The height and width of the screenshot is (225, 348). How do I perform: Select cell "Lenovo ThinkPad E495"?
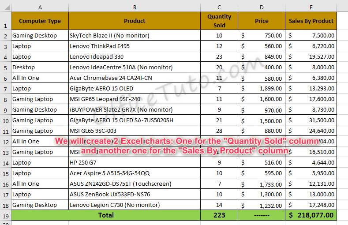click(x=135, y=46)
